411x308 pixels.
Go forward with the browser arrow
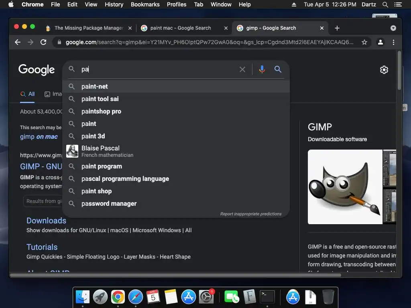click(x=31, y=42)
